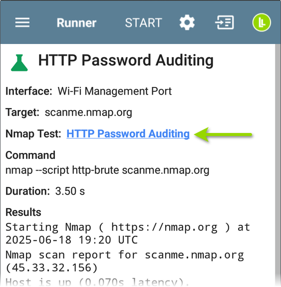Click the Runner app title
The image size is (281, 287).
pyautogui.click(x=76, y=23)
